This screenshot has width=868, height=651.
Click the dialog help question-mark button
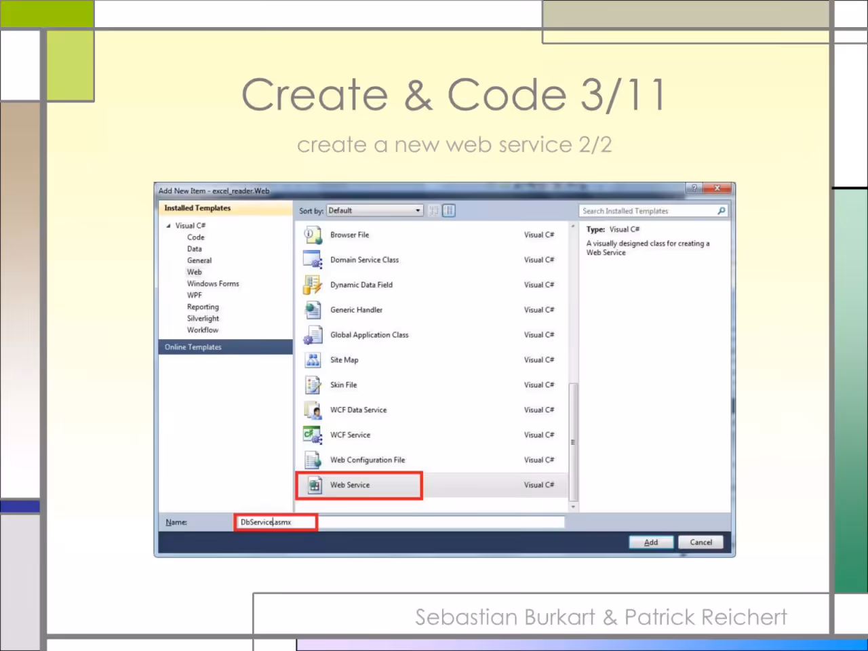tap(694, 189)
